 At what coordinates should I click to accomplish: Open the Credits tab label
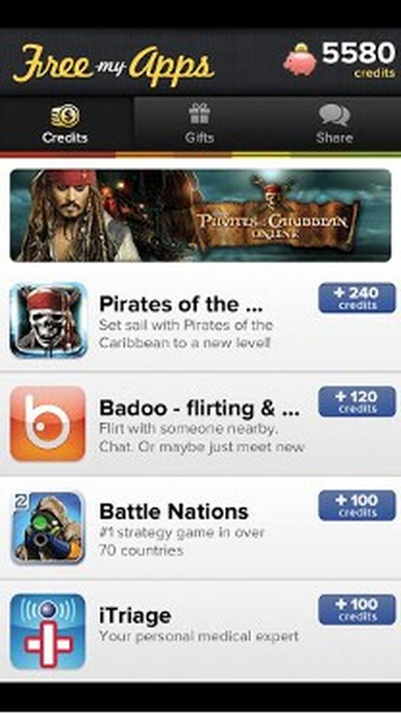[65, 137]
